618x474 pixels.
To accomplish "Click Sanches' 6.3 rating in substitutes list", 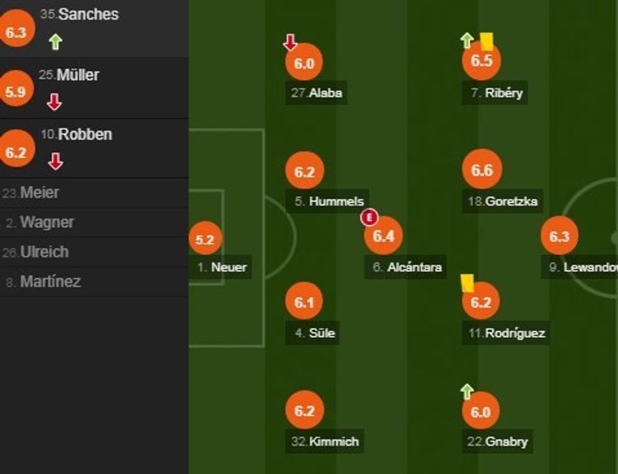I will click(x=15, y=32).
